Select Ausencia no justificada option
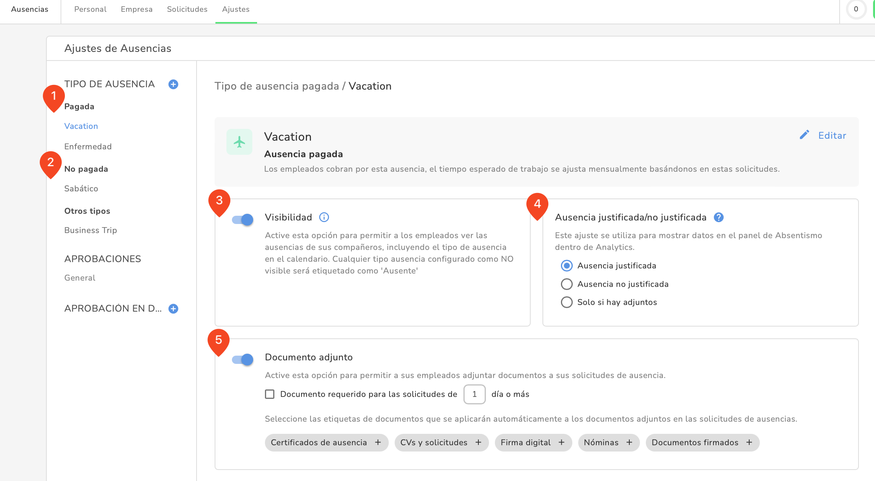The width and height of the screenshot is (875, 481). click(566, 284)
